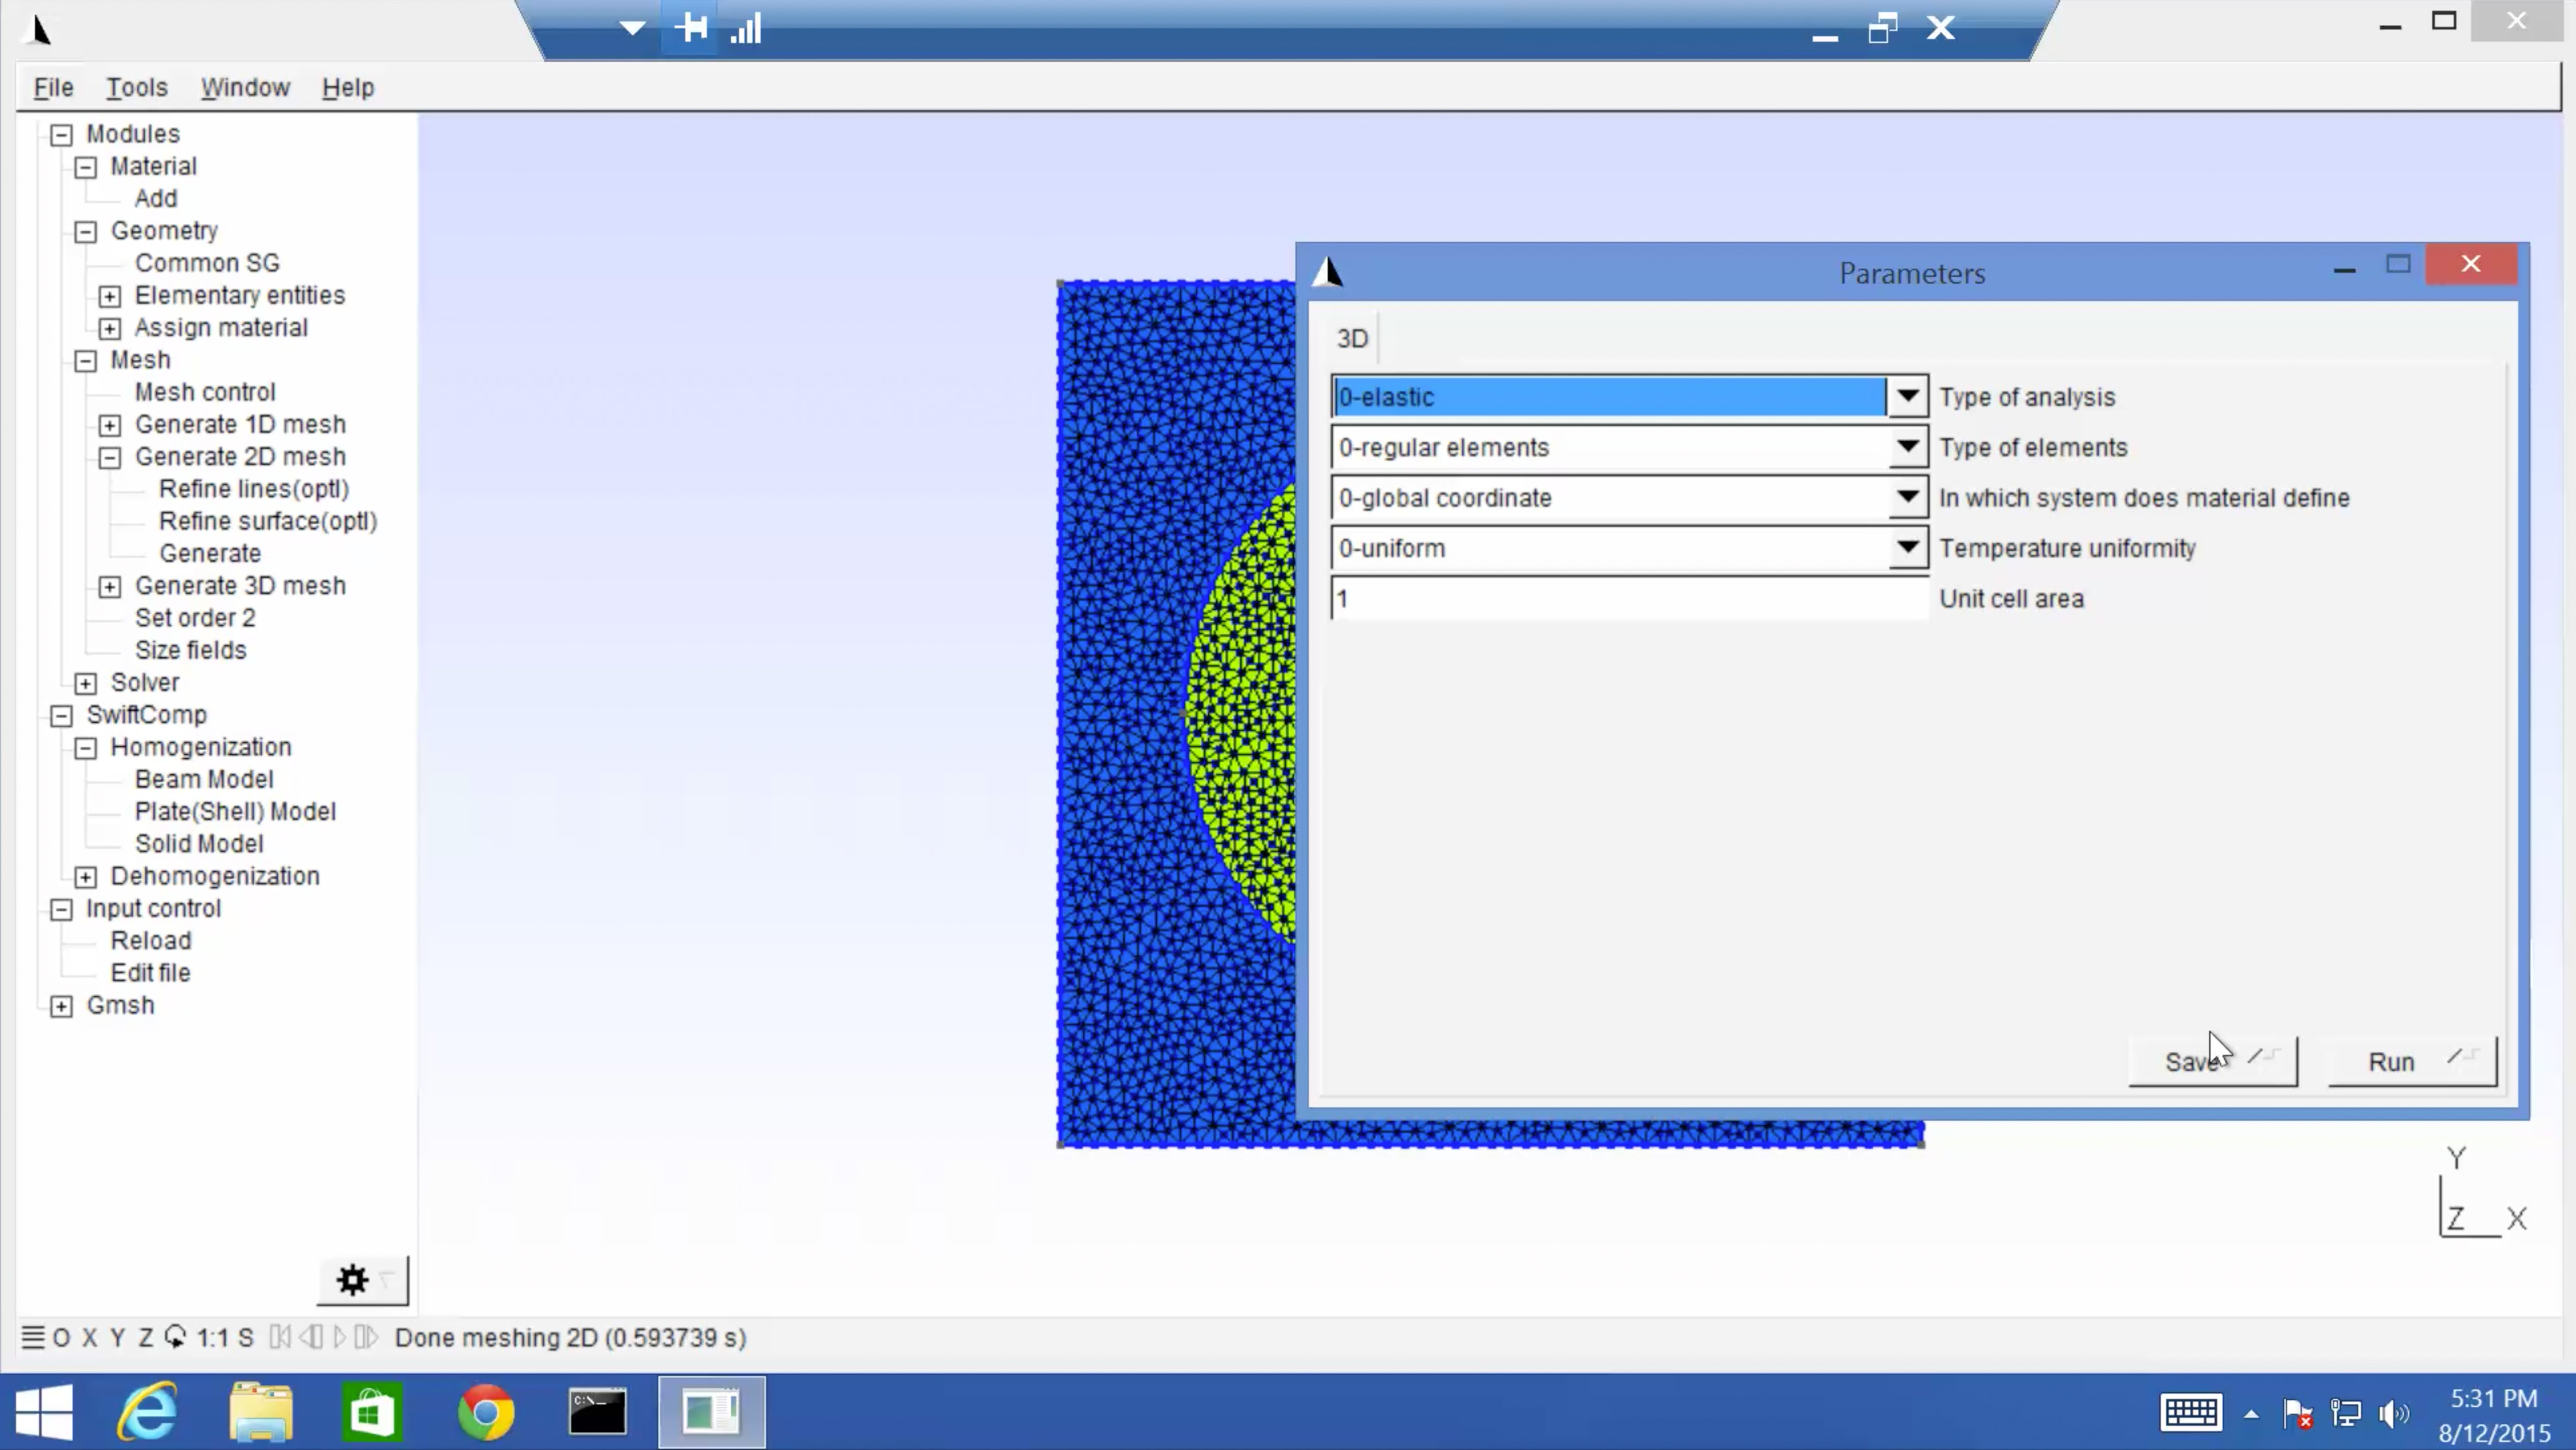Open the Temperature uniformity dropdown
2576x1450 pixels.
1907,548
